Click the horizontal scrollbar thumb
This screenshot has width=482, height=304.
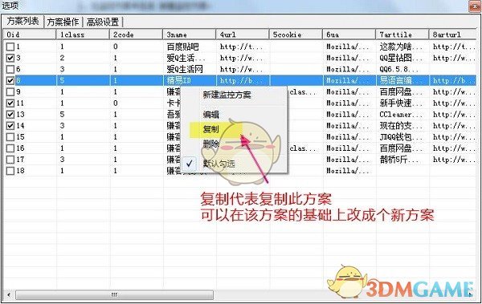(x=114, y=295)
